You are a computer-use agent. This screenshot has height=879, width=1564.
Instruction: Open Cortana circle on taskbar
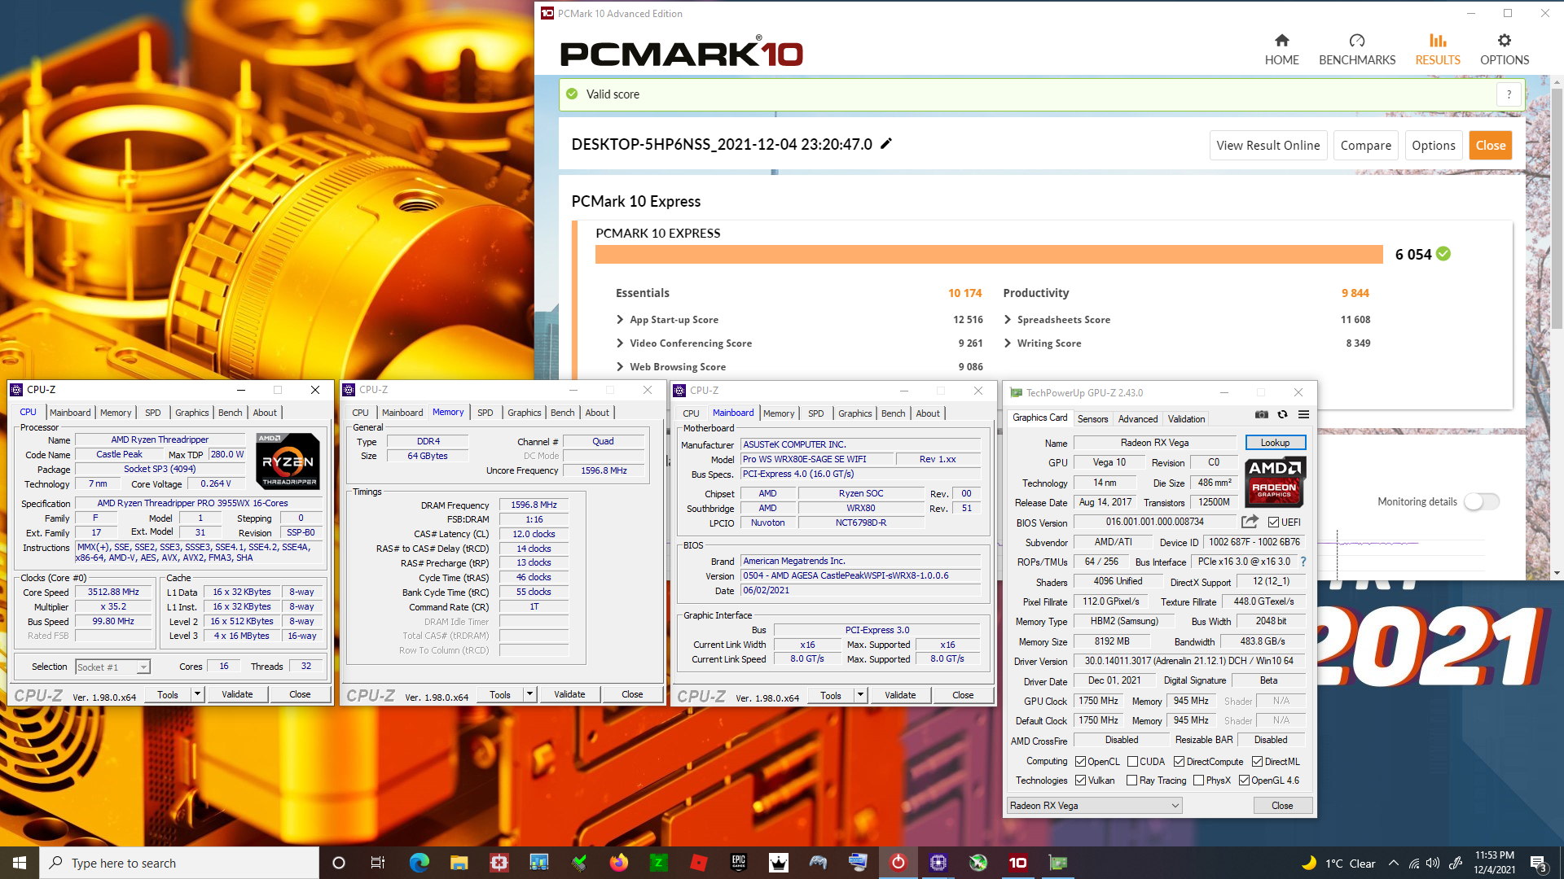(339, 863)
